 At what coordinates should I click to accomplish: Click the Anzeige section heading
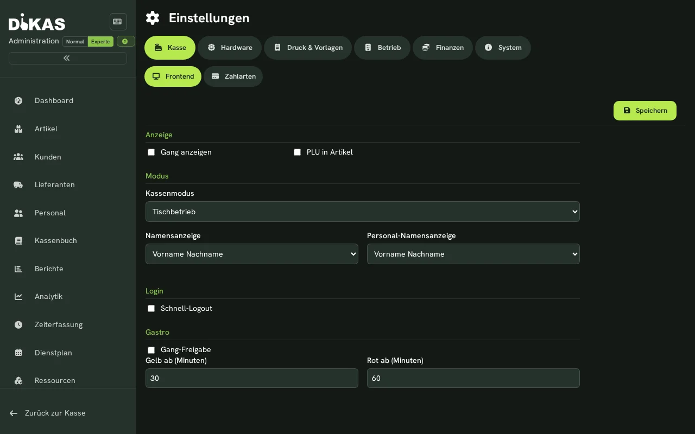pyautogui.click(x=159, y=135)
